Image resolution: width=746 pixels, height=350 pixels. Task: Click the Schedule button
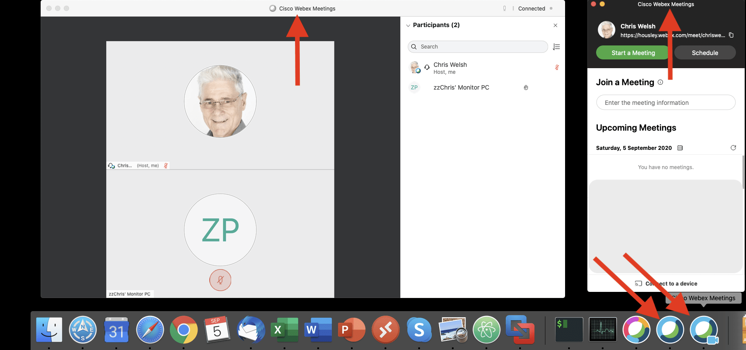pyautogui.click(x=705, y=53)
